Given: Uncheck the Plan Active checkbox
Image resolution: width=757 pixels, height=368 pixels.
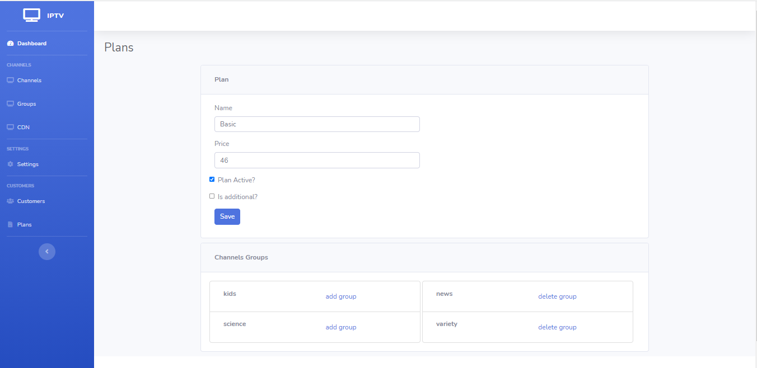Looking at the screenshot, I should 212,180.
